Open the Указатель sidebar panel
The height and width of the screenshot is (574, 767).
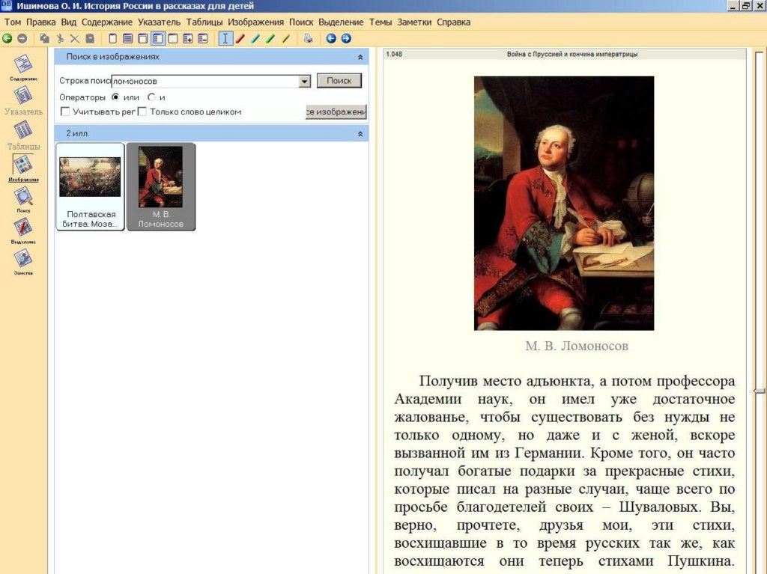pos(23,101)
